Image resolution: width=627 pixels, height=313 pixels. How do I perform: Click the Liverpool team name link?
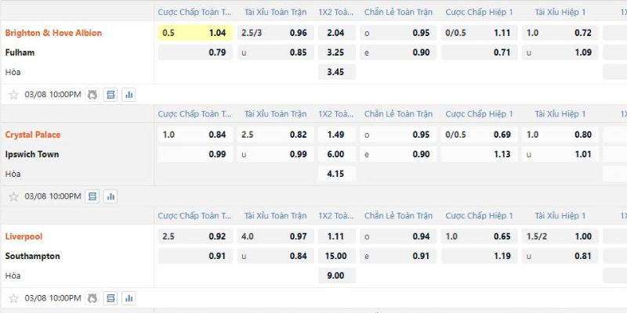tap(24, 236)
